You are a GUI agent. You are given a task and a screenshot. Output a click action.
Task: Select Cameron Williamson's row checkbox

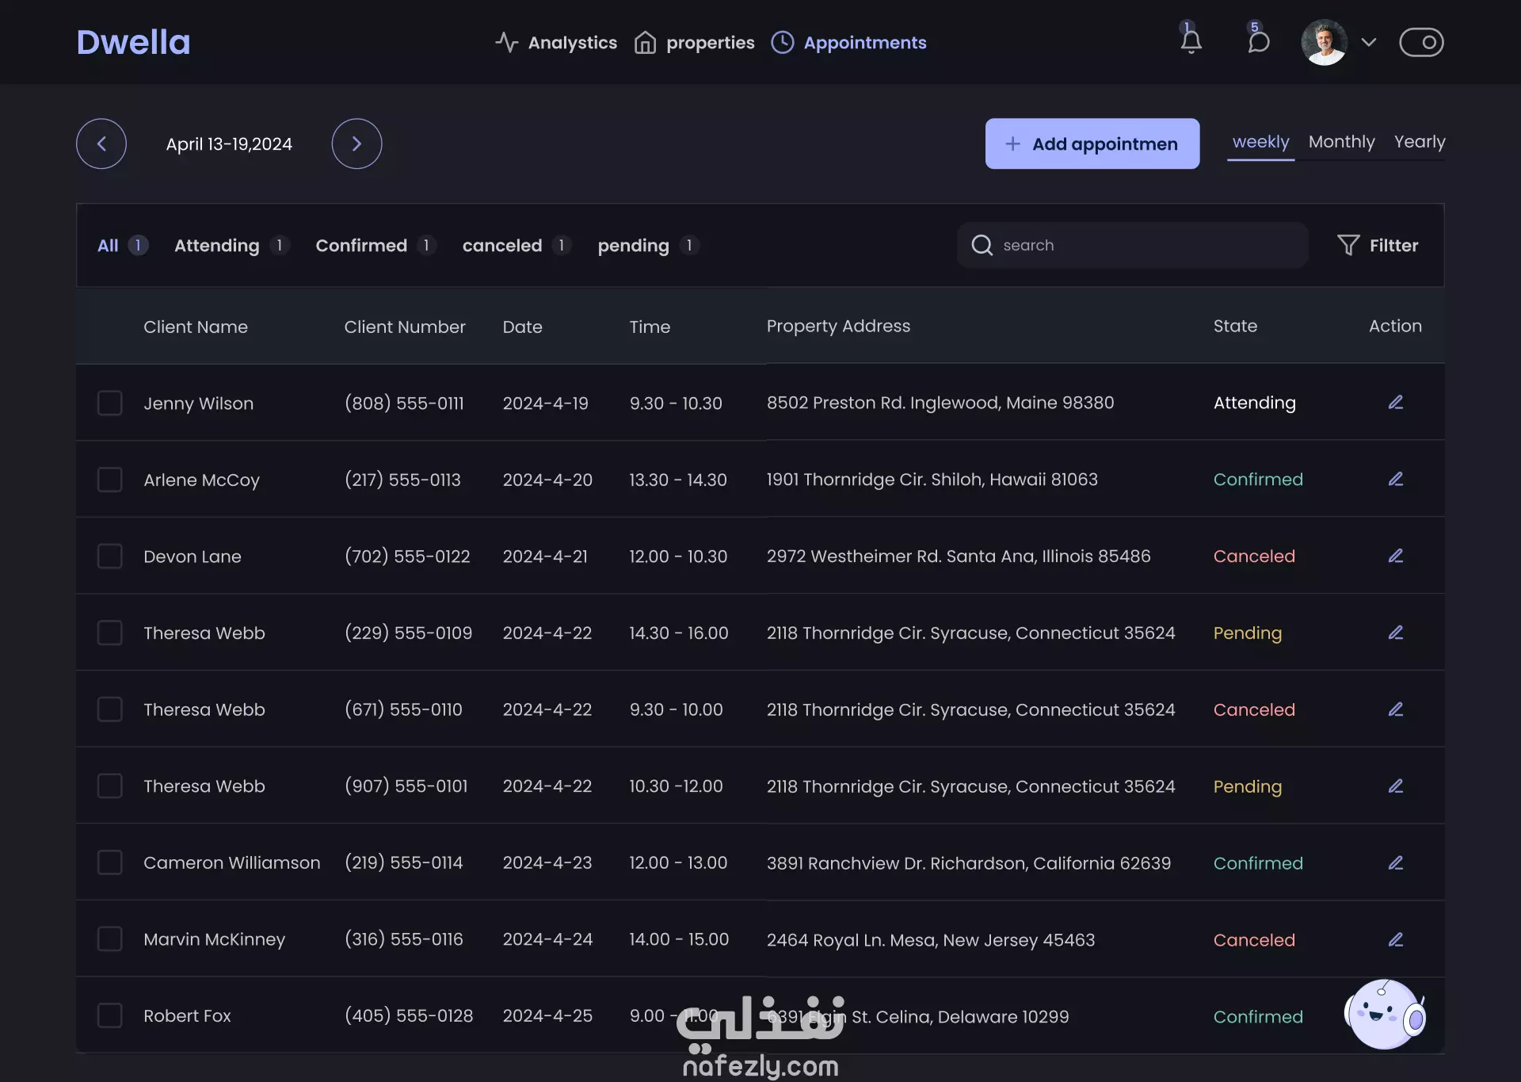click(109, 862)
